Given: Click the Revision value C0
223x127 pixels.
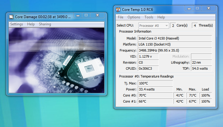Looking at the screenshot, I should pos(148,62).
